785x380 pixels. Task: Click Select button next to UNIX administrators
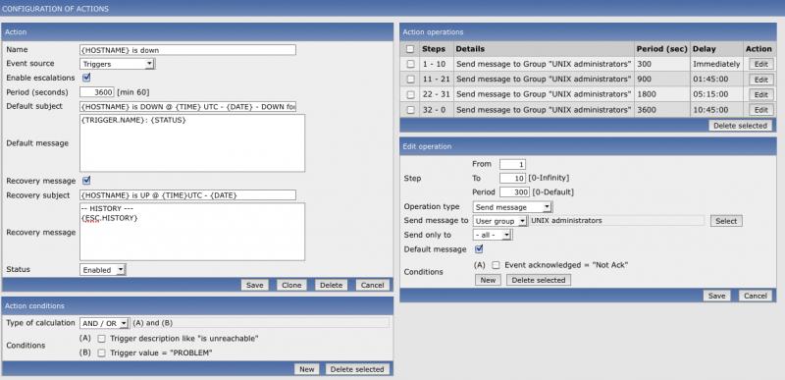(x=726, y=221)
